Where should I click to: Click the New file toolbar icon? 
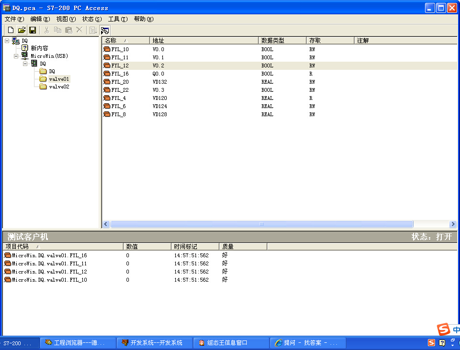click(x=11, y=30)
